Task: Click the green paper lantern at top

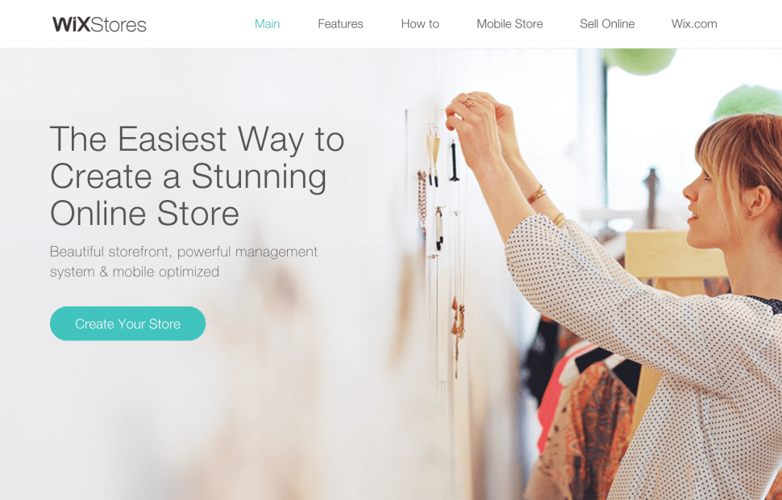Action: click(x=640, y=60)
